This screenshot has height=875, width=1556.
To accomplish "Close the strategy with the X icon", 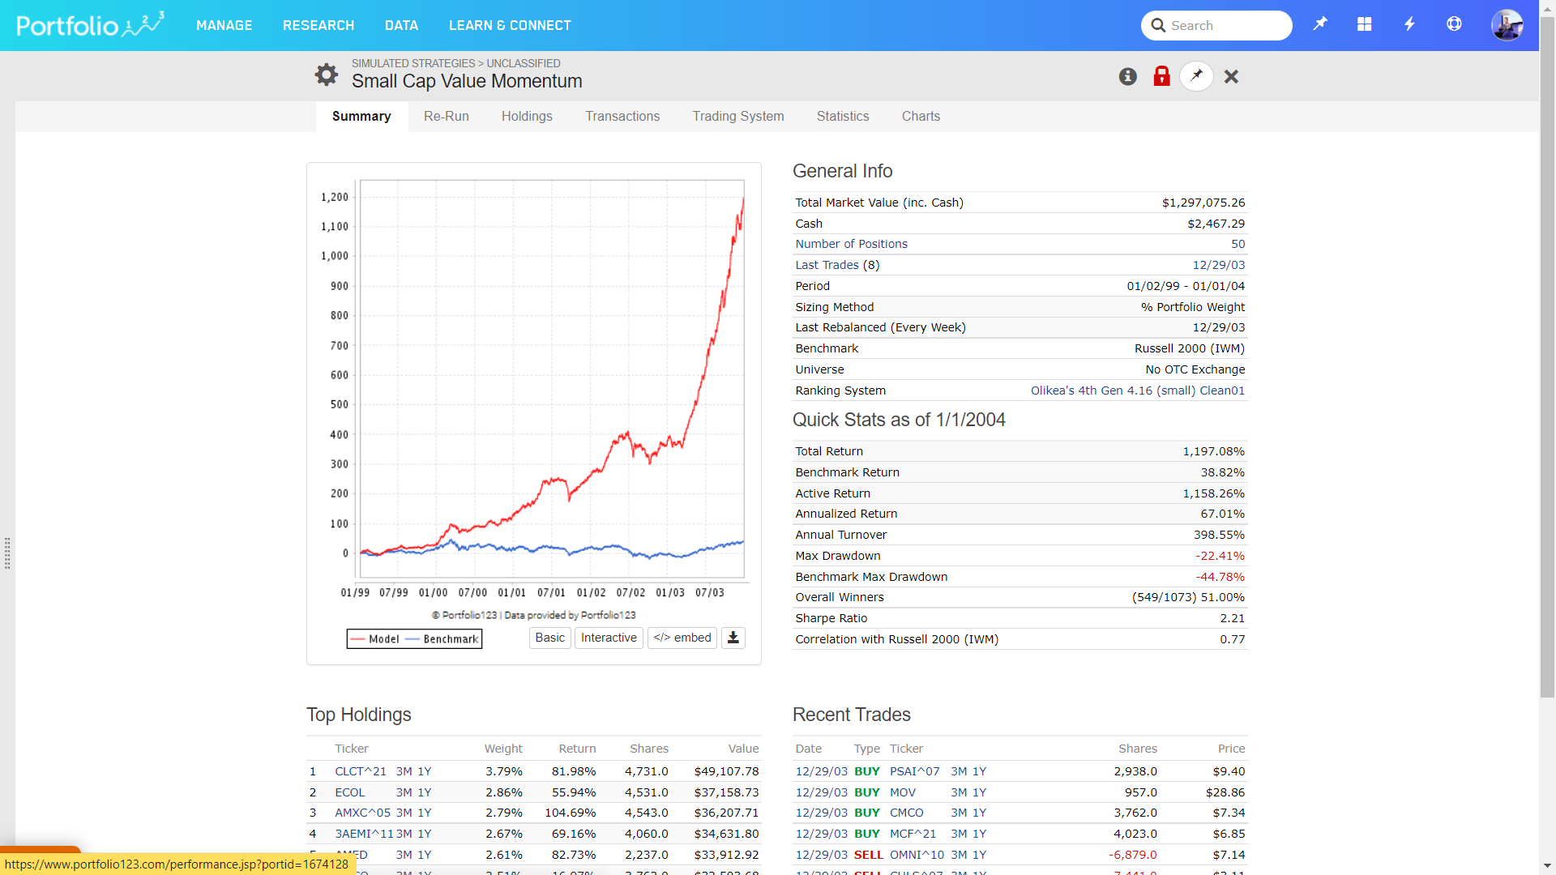I will (x=1231, y=76).
